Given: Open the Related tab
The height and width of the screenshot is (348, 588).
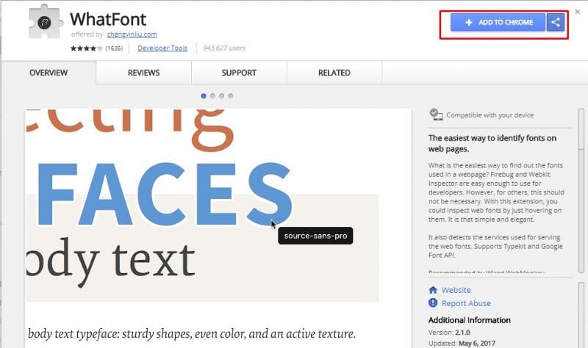Looking at the screenshot, I should point(334,73).
